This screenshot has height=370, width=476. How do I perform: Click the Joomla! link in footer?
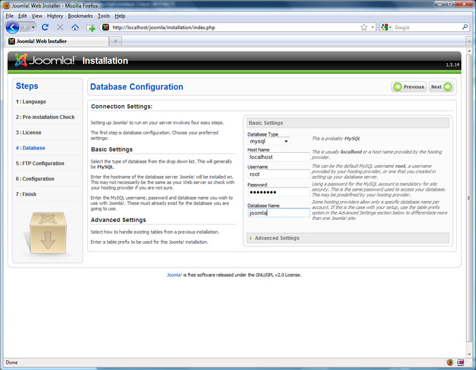(x=174, y=275)
